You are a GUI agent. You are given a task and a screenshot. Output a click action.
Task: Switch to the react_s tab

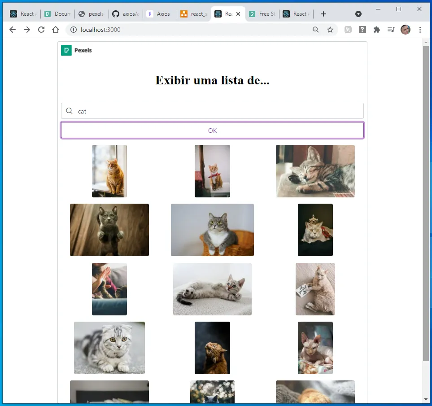tap(194, 14)
